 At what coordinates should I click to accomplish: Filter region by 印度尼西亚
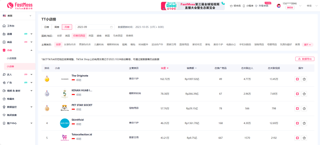pos(79,36)
